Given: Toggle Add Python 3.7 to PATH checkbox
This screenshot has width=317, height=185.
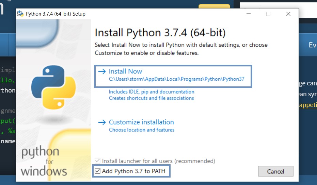Looking at the screenshot, I should [97, 171].
